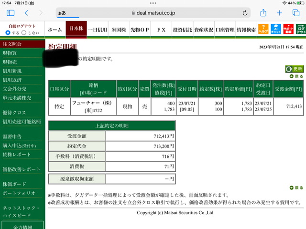Open the red サポート動画 icon
306x229 pixels.
pos(288,29)
